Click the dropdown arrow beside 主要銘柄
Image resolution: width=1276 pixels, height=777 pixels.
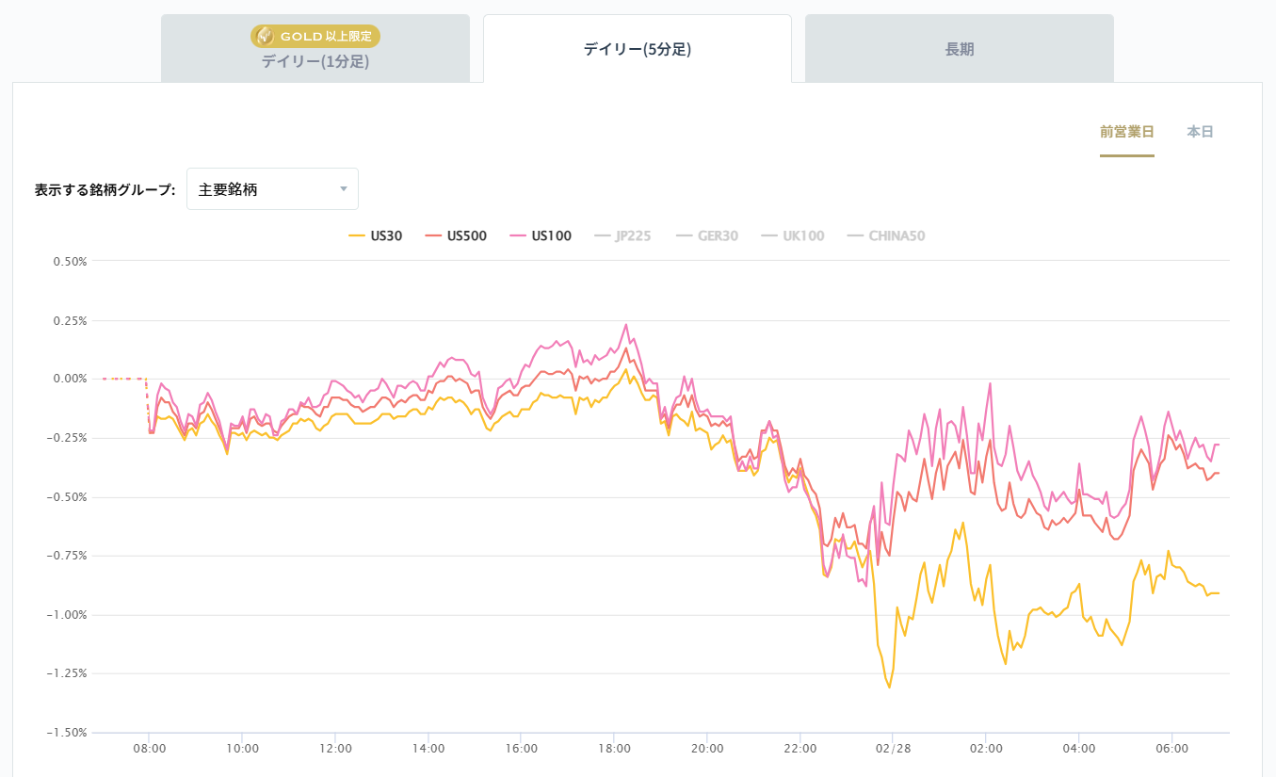click(343, 189)
